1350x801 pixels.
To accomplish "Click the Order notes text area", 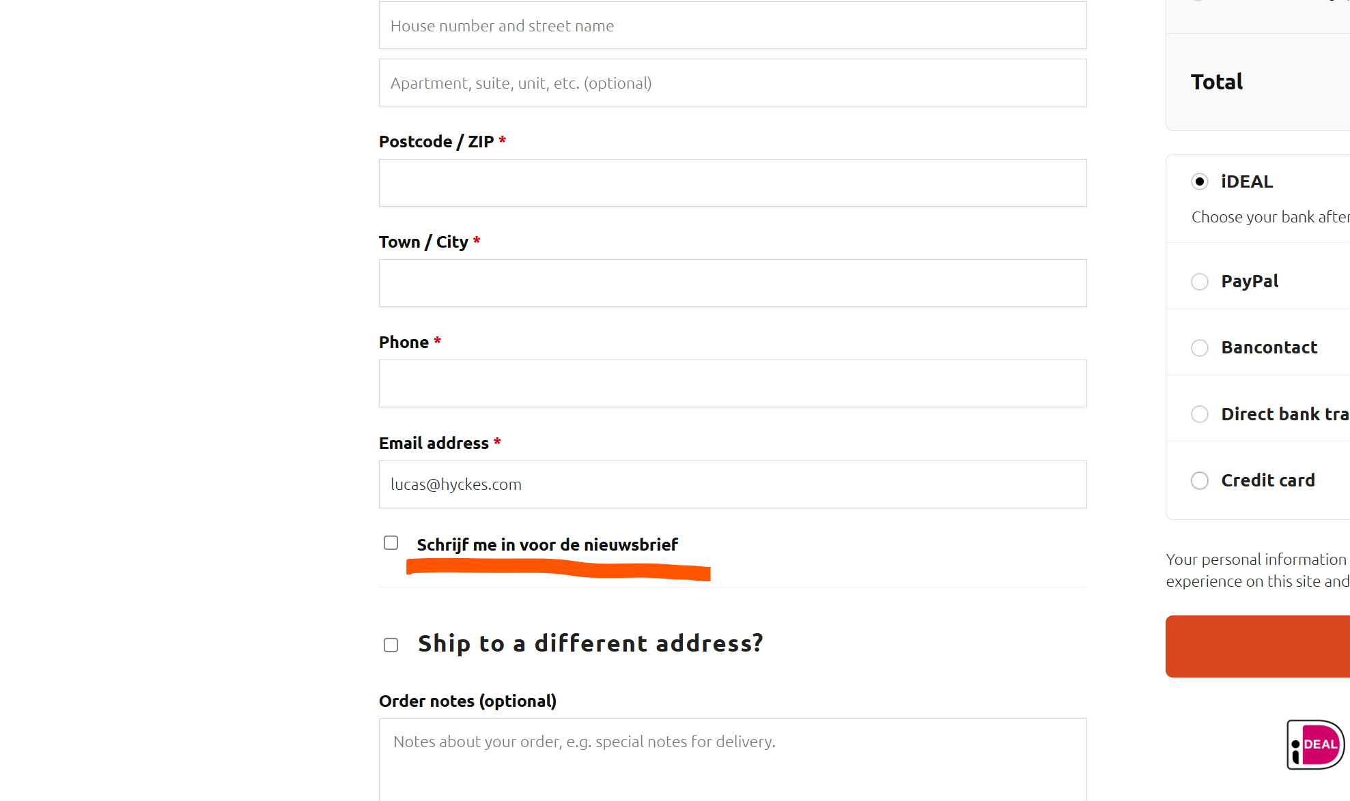I will pyautogui.click(x=733, y=759).
